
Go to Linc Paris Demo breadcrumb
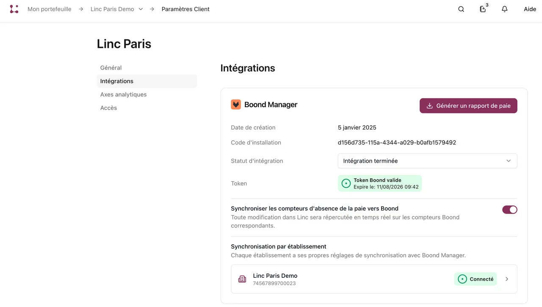(x=112, y=9)
